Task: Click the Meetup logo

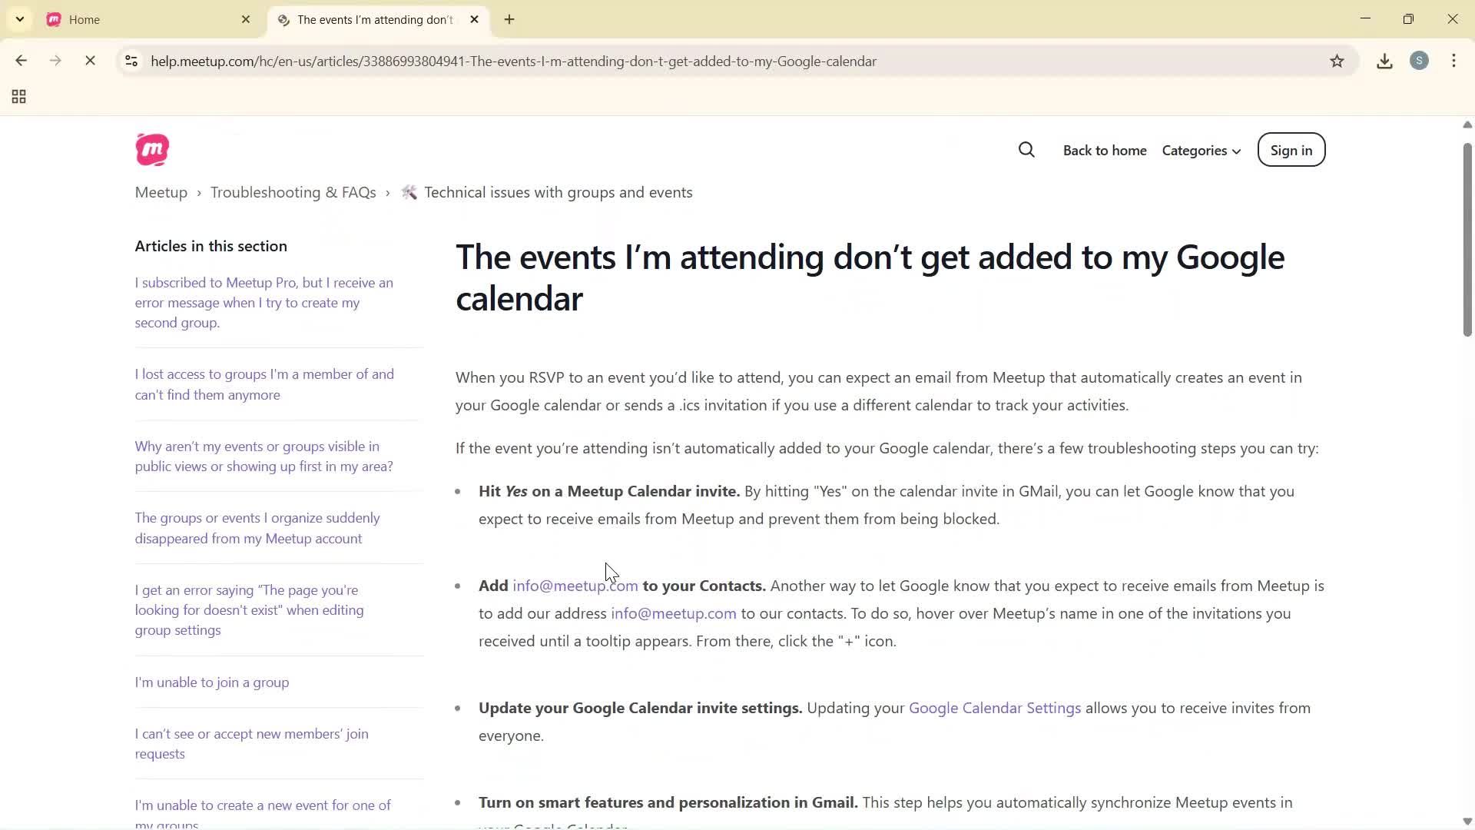Action: (x=151, y=149)
